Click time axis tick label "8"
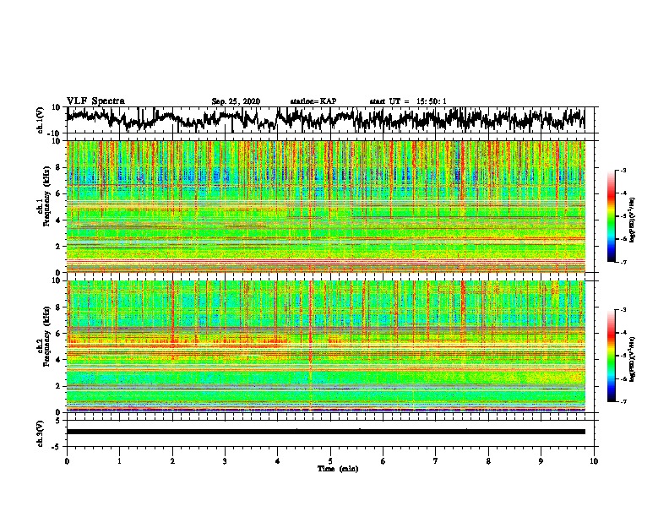The height and width of the screenshot is (517, 669). [x=488, y=461]
